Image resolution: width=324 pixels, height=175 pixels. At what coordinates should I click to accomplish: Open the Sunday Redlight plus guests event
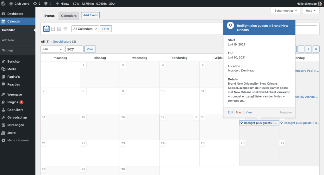(300, 123)
